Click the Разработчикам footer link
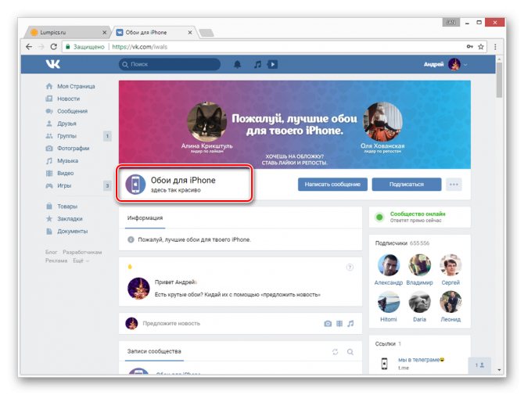Viewport: 524px width, 395px height. (82, 252)
